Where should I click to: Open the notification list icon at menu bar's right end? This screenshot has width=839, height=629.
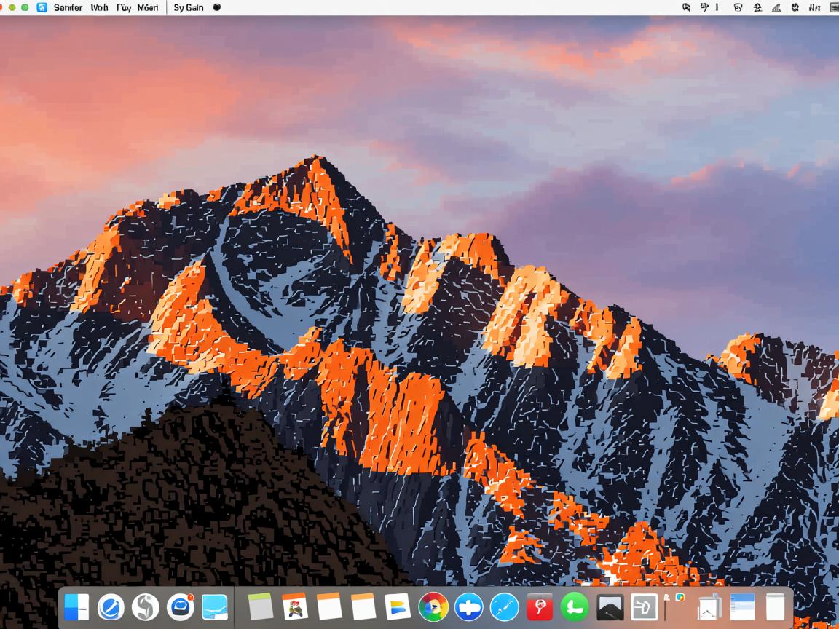834,7
